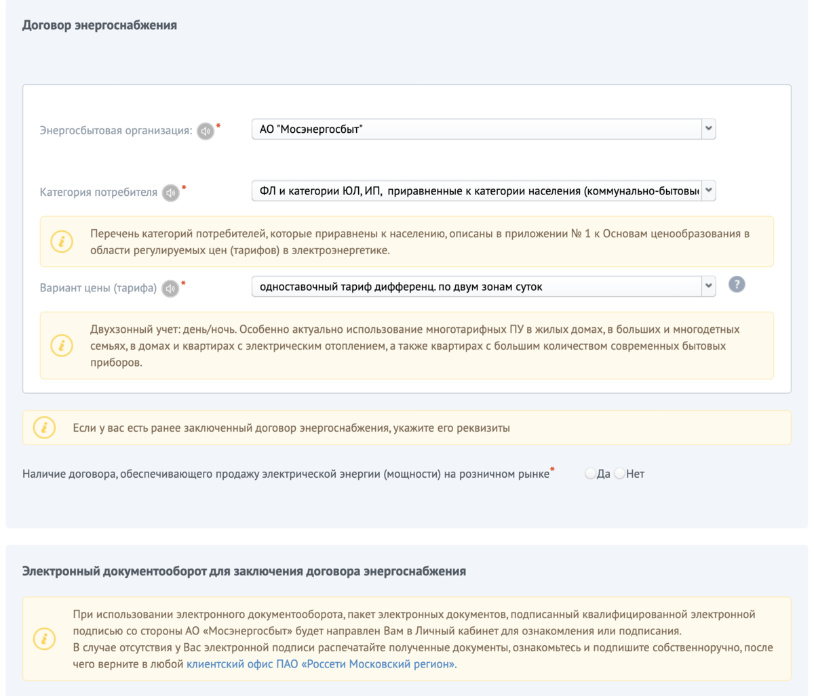Click the При использовании электронного документооборота text
Viewport: 814px width, 696px height.
[423, 639]
